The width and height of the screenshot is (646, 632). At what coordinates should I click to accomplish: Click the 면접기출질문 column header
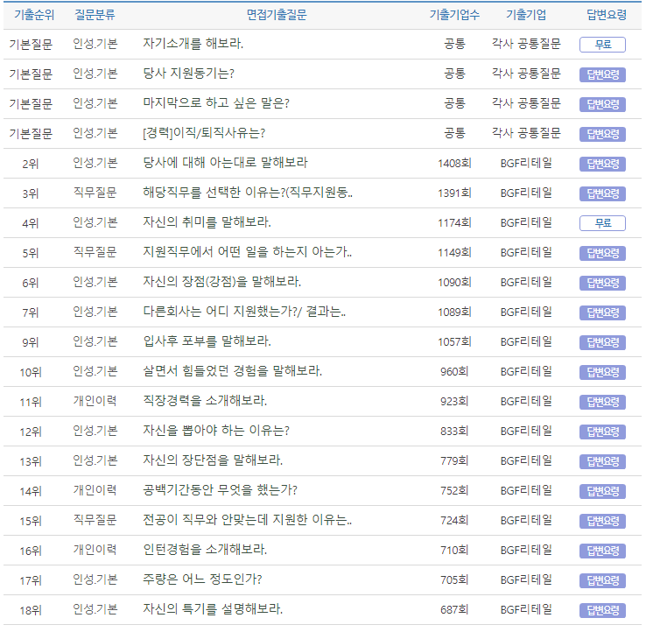coord(277,15)
